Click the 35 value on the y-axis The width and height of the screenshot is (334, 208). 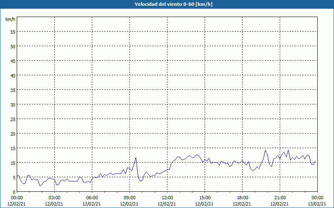pos(13,90)
